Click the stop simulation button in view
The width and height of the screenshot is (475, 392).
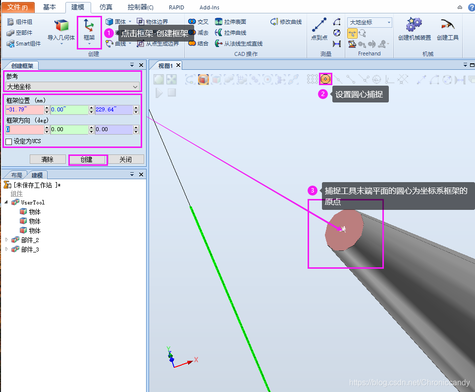pos(172,93)
